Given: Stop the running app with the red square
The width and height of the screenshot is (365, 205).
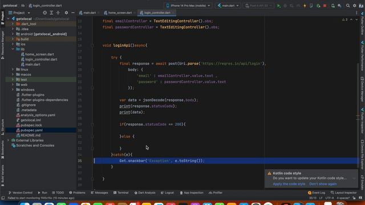Looking at the screenshot, I should (x=325, y=6).
